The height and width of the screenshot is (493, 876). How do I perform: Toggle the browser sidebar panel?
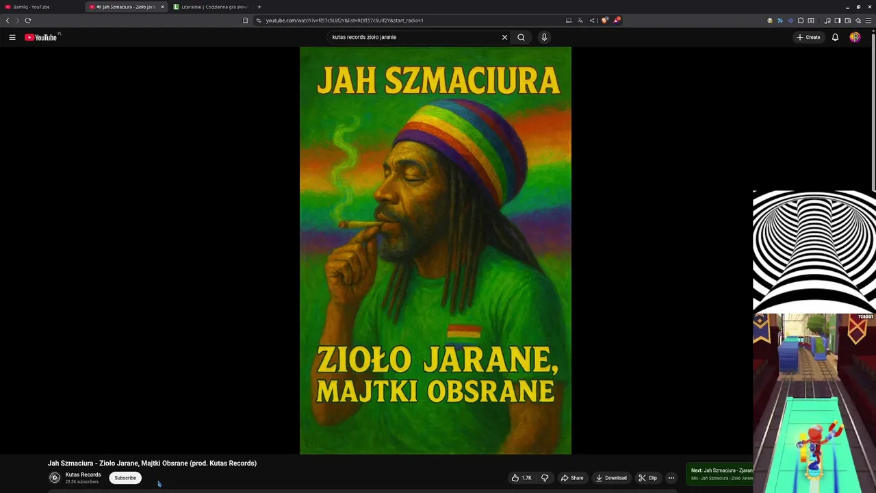pyautogui.click(x=838, y=21)
